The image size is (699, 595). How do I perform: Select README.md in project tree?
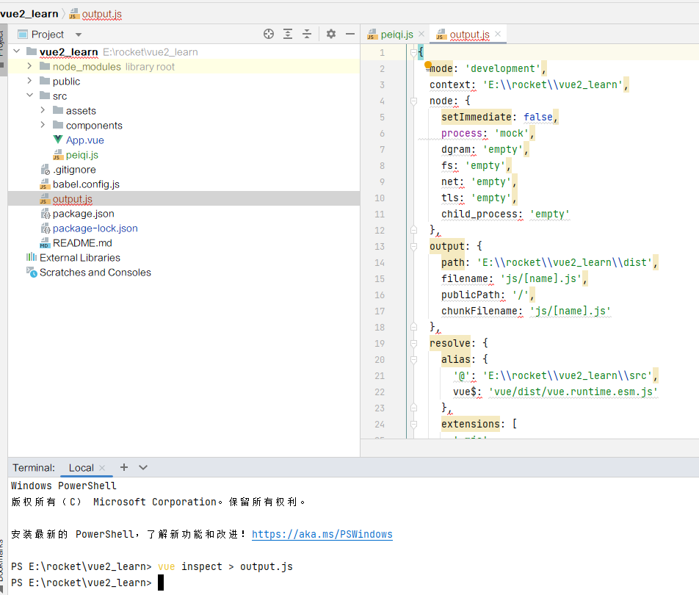click(x=82, y=243)
